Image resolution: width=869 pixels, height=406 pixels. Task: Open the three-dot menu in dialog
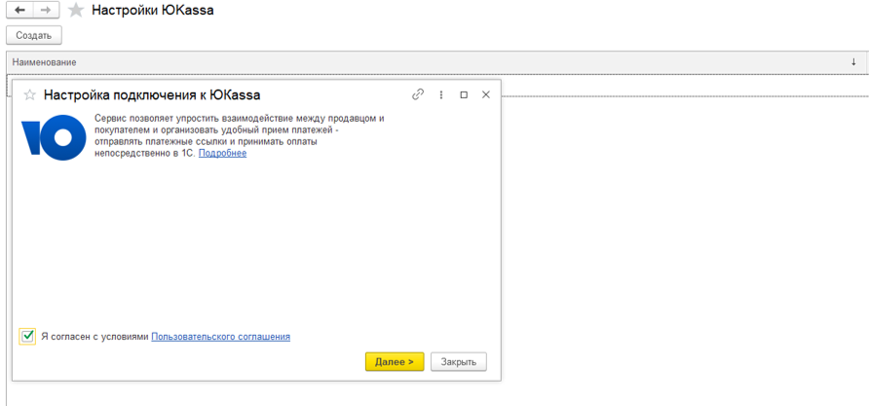(x=441, y=94)
